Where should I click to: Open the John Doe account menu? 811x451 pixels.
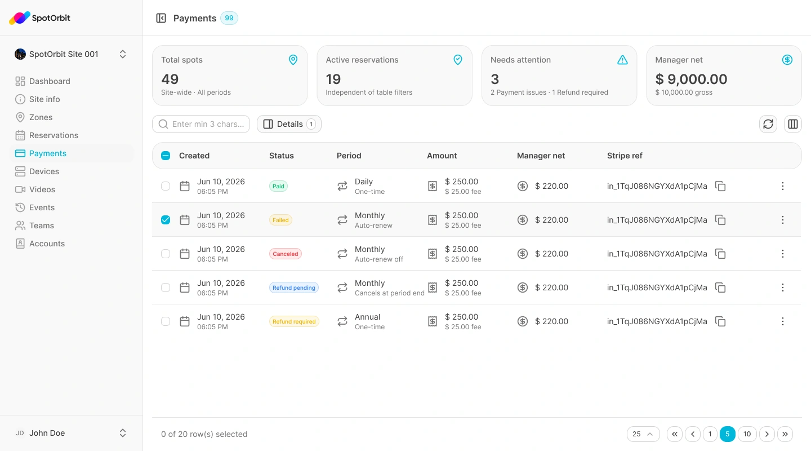click(x=71, y=433)
